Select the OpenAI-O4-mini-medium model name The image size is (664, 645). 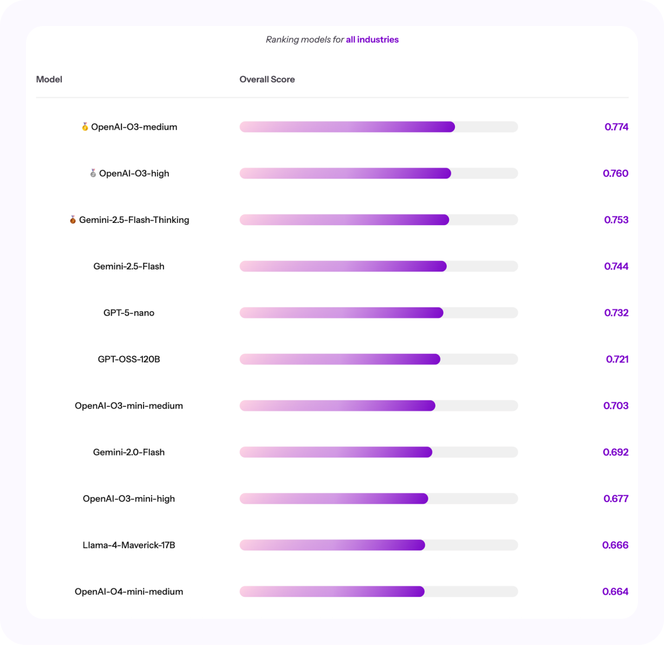point(129,592)
